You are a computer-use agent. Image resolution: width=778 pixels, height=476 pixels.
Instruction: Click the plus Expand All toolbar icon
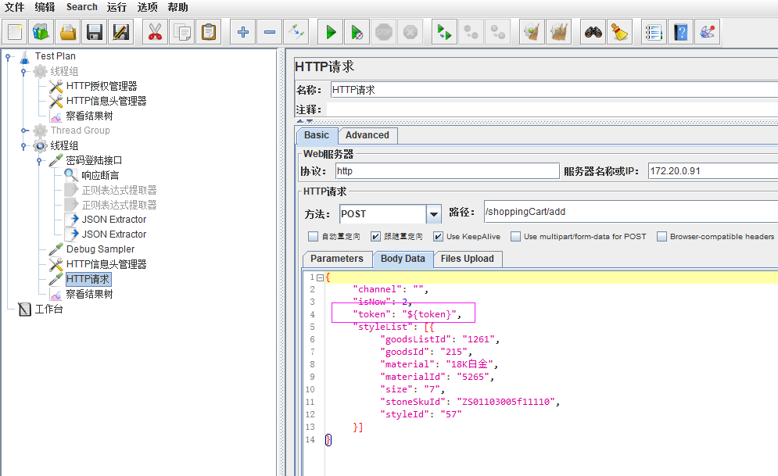(x=243, y=32)
